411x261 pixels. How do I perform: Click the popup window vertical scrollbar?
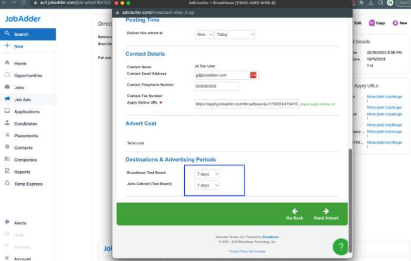point(350,201)
